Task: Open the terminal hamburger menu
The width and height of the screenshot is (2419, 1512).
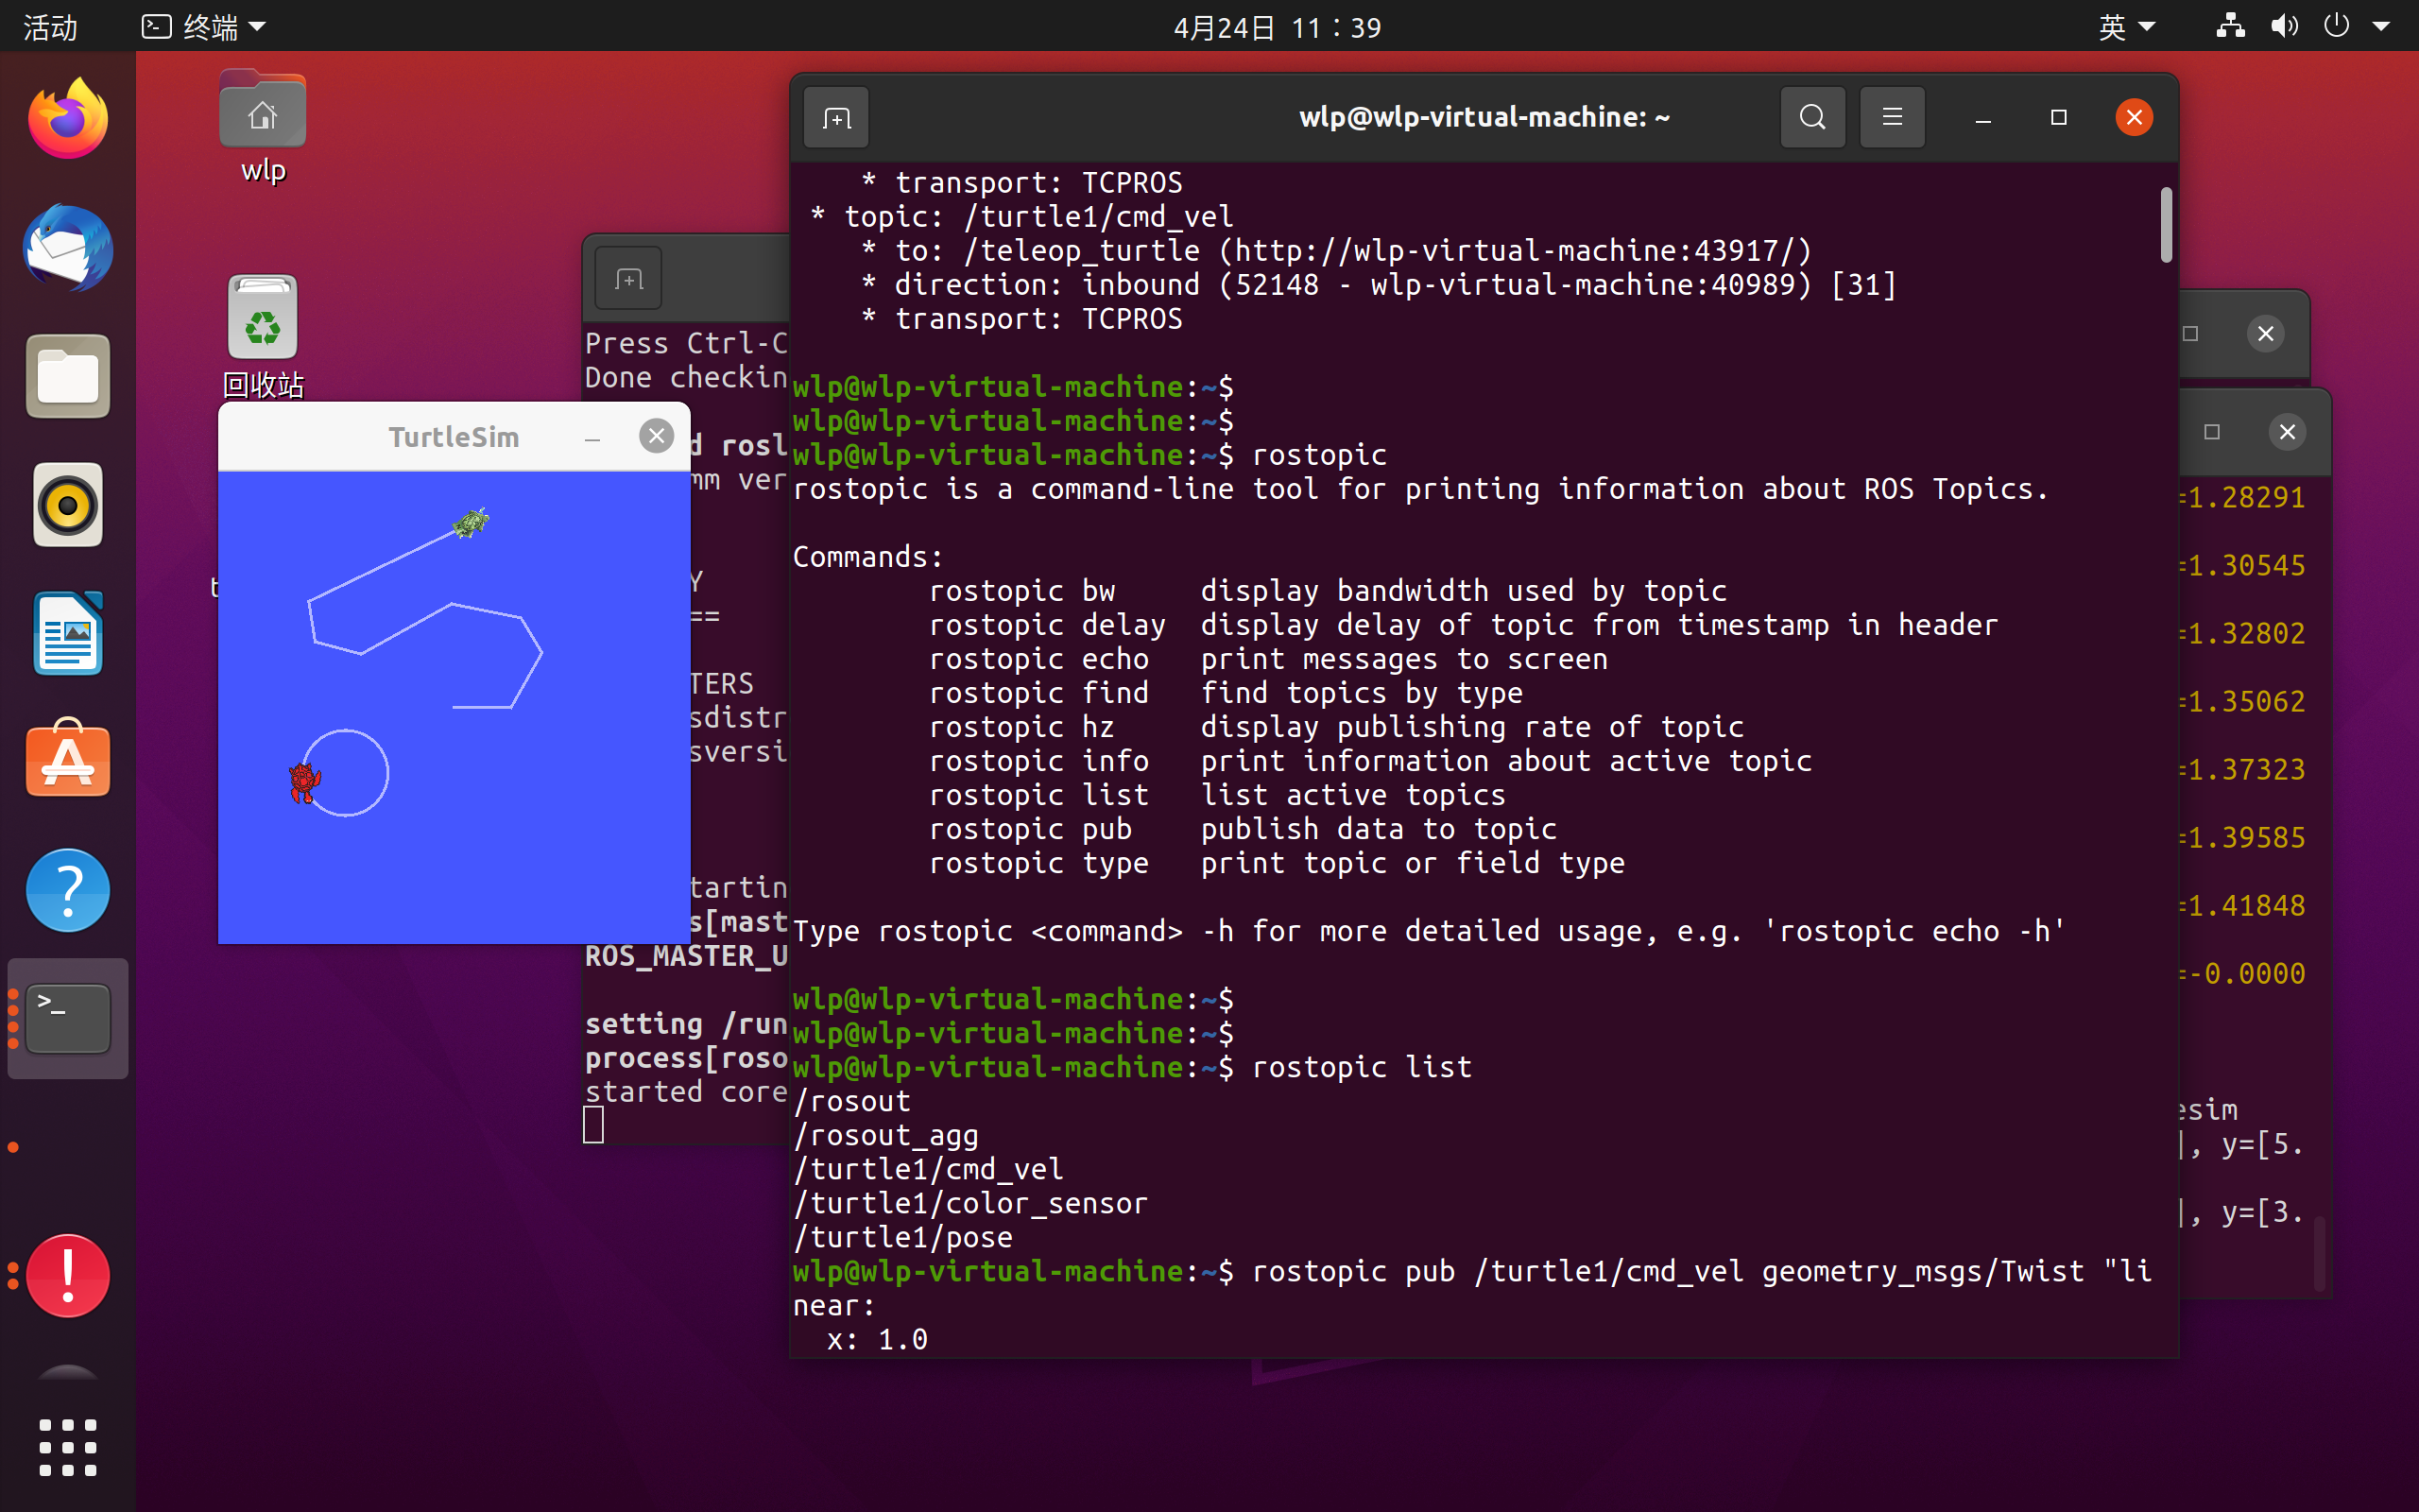Action: [1891, 118]
